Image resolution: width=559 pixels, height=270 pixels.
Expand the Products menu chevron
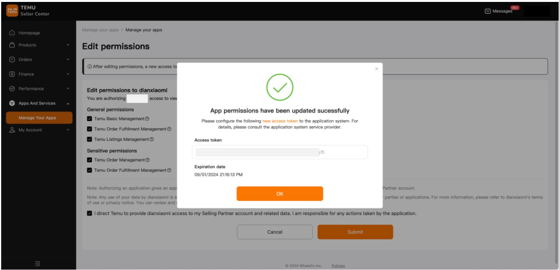[68, 45]
